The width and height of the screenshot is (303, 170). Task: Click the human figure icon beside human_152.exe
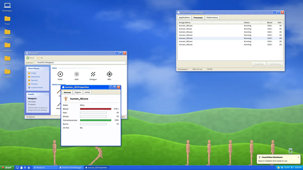pos(66,99)
